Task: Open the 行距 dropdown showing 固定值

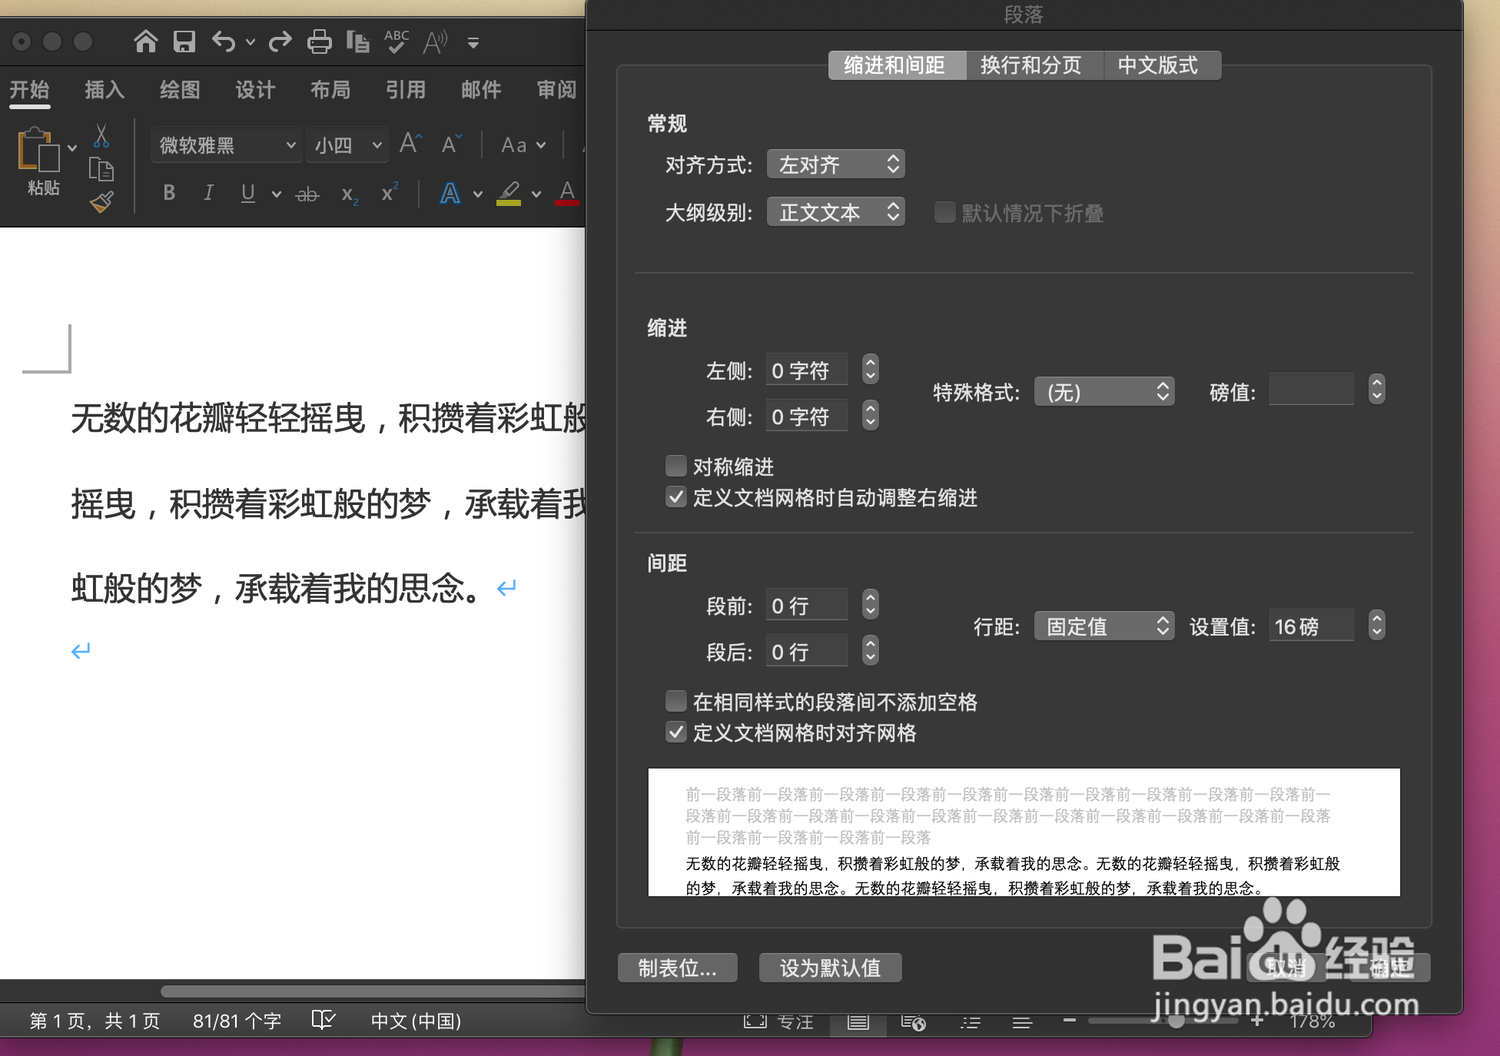Action: (x=1104, y=626)
